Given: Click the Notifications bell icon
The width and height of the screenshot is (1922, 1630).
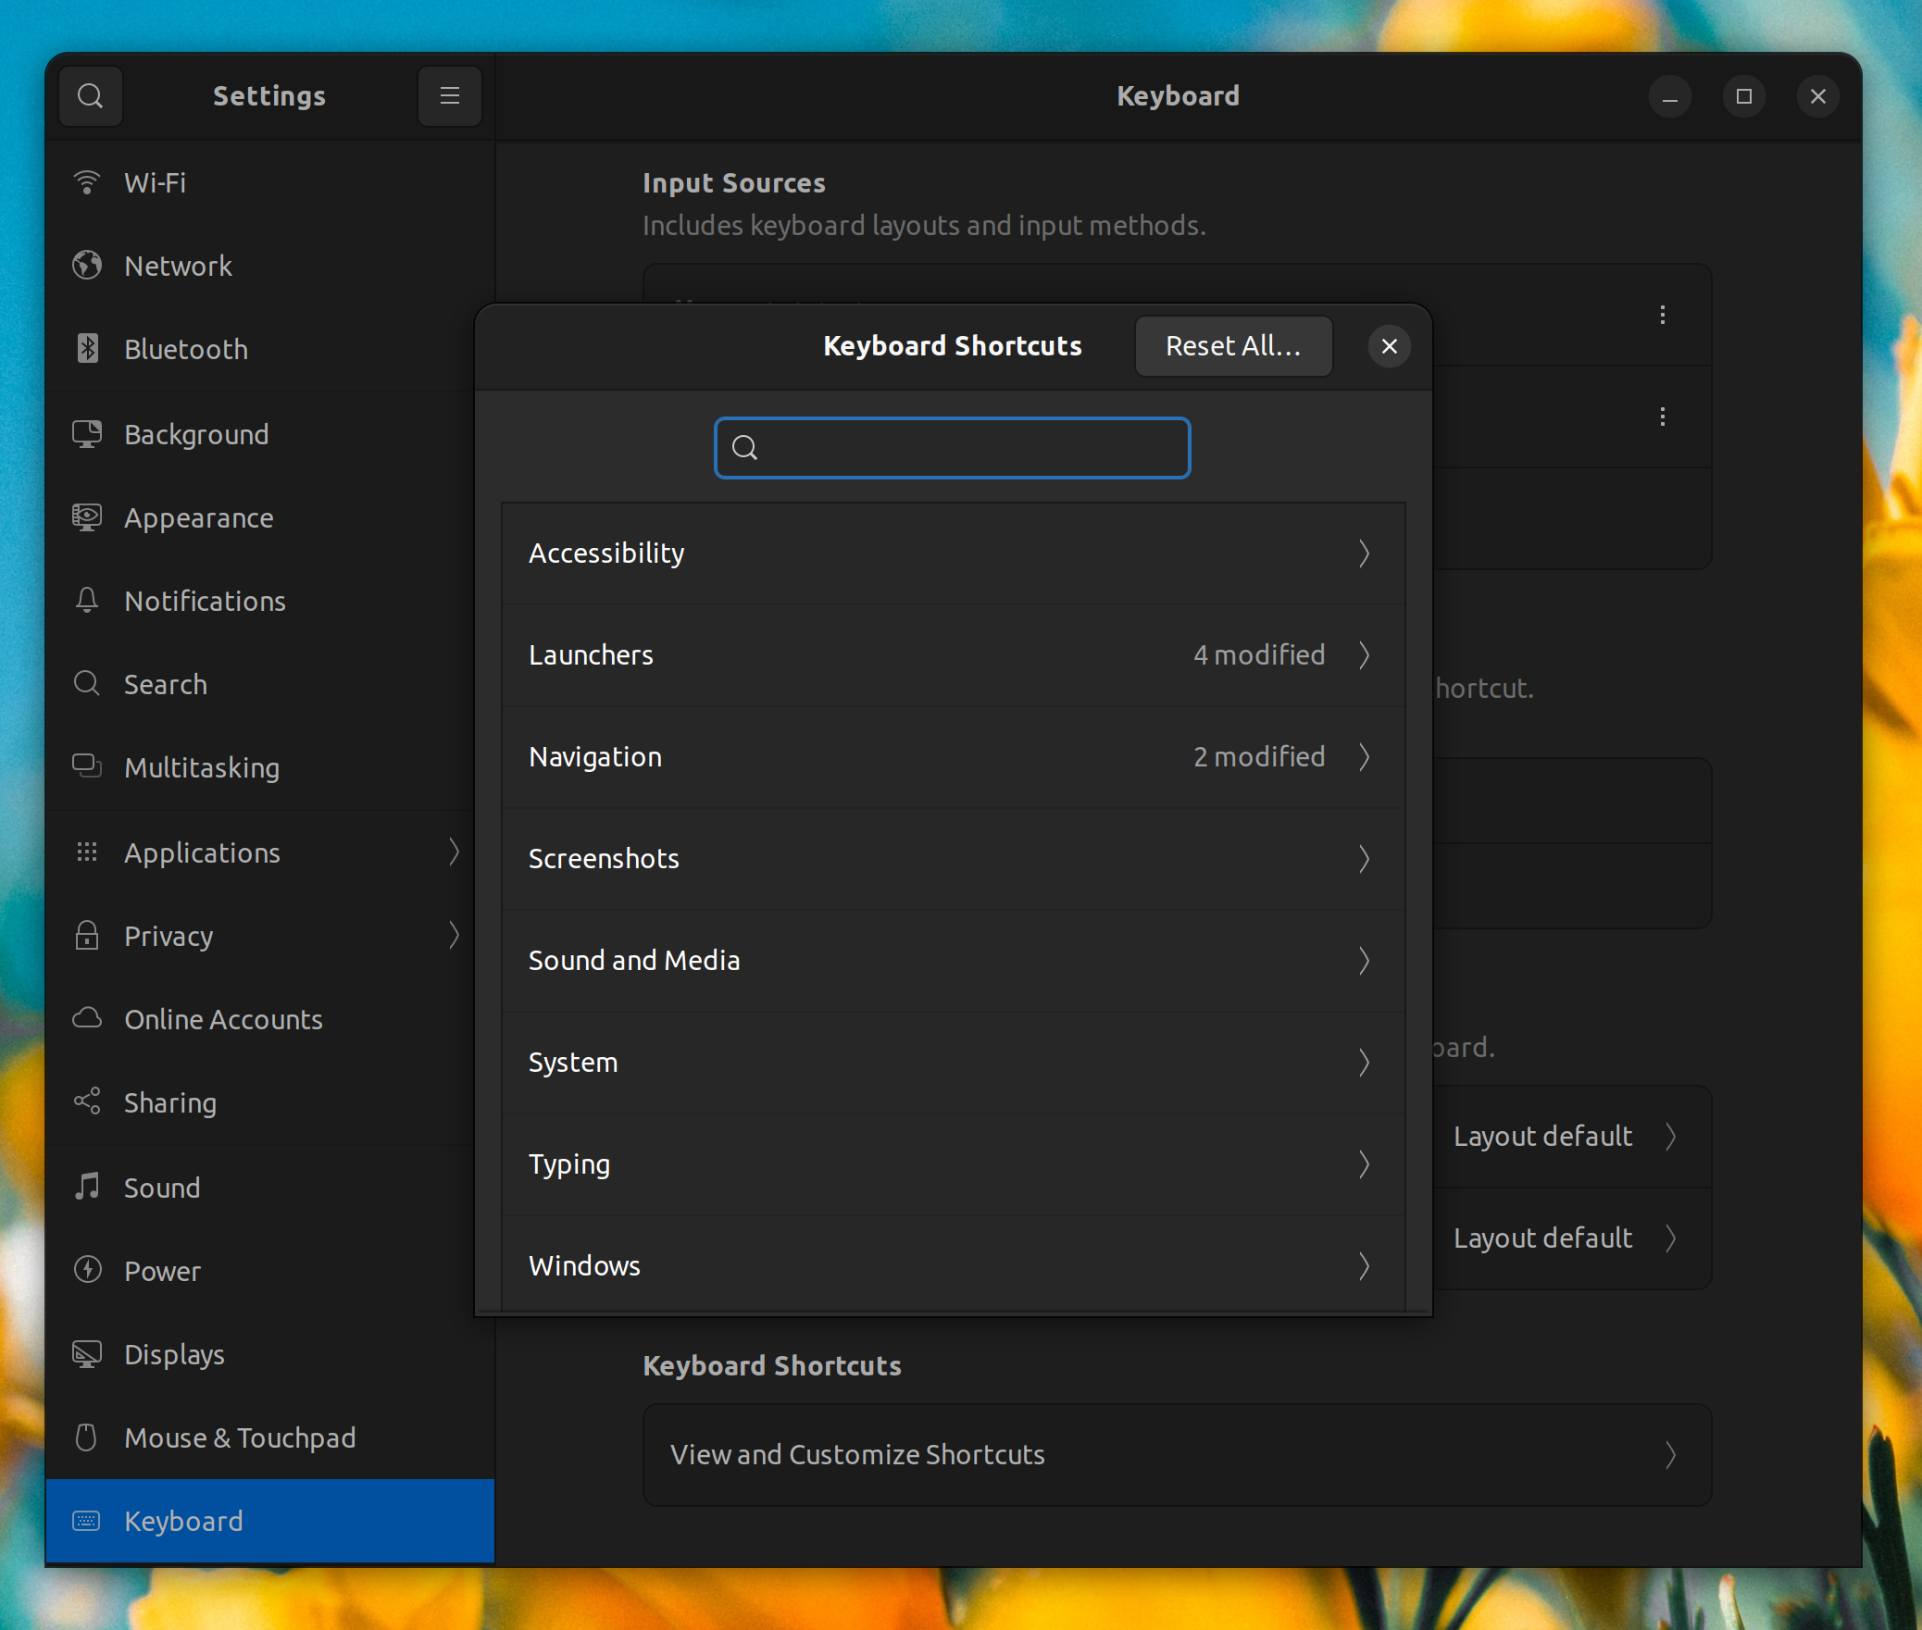Looking at the screenshot, I should [x=87, y=601].
